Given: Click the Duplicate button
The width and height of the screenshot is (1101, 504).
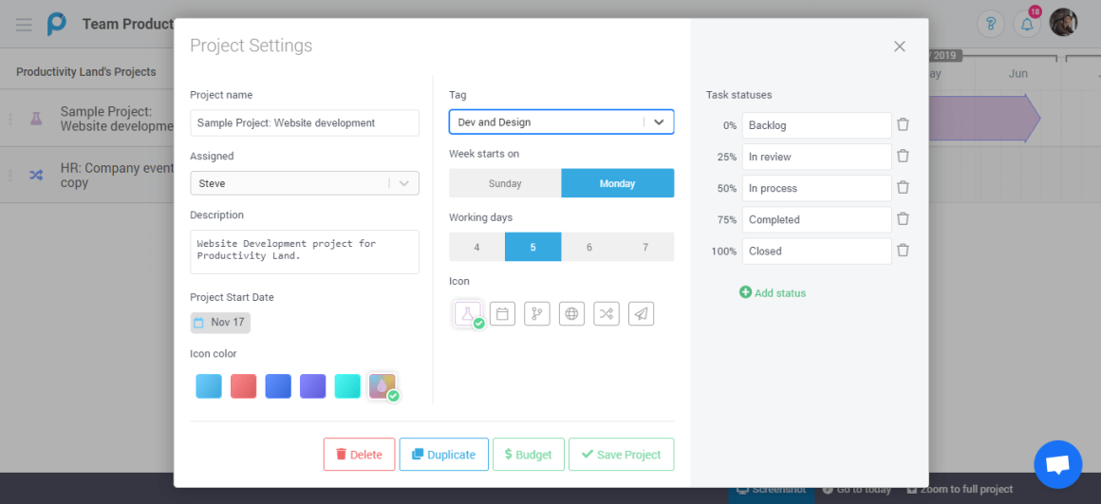Looking at the screenshot, I should (x=444, y=454).
